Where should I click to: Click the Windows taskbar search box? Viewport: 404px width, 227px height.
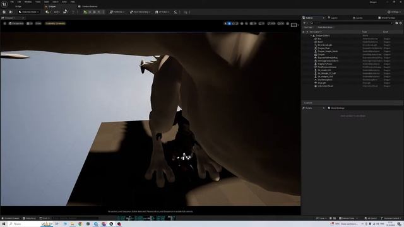click(30, 224)
